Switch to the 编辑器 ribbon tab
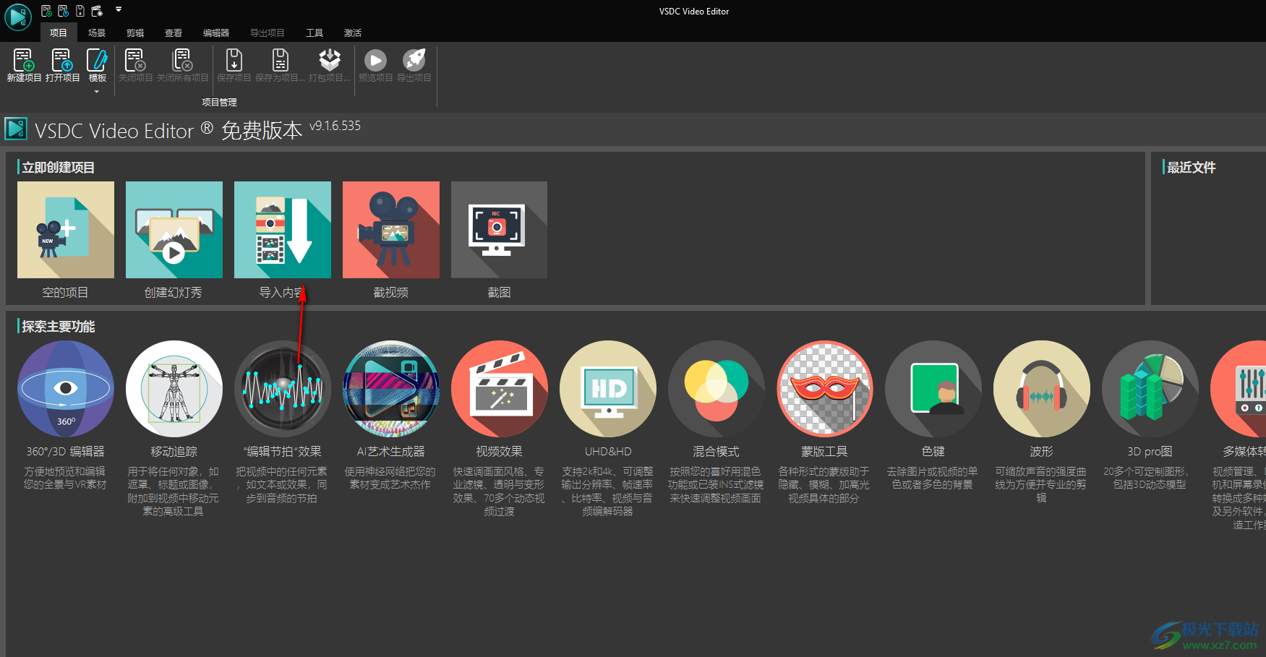Screen dimensions: 1266x657 click(216, 33)
